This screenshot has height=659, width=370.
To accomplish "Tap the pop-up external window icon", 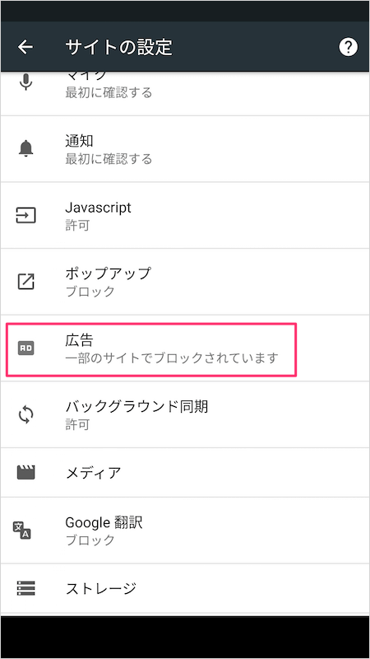I will 26,282.
